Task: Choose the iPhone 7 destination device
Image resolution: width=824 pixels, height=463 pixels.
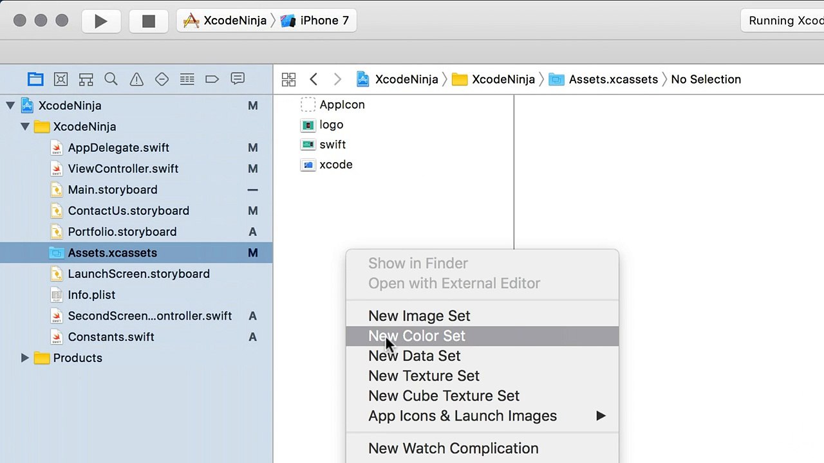Action: click(315, 21)
